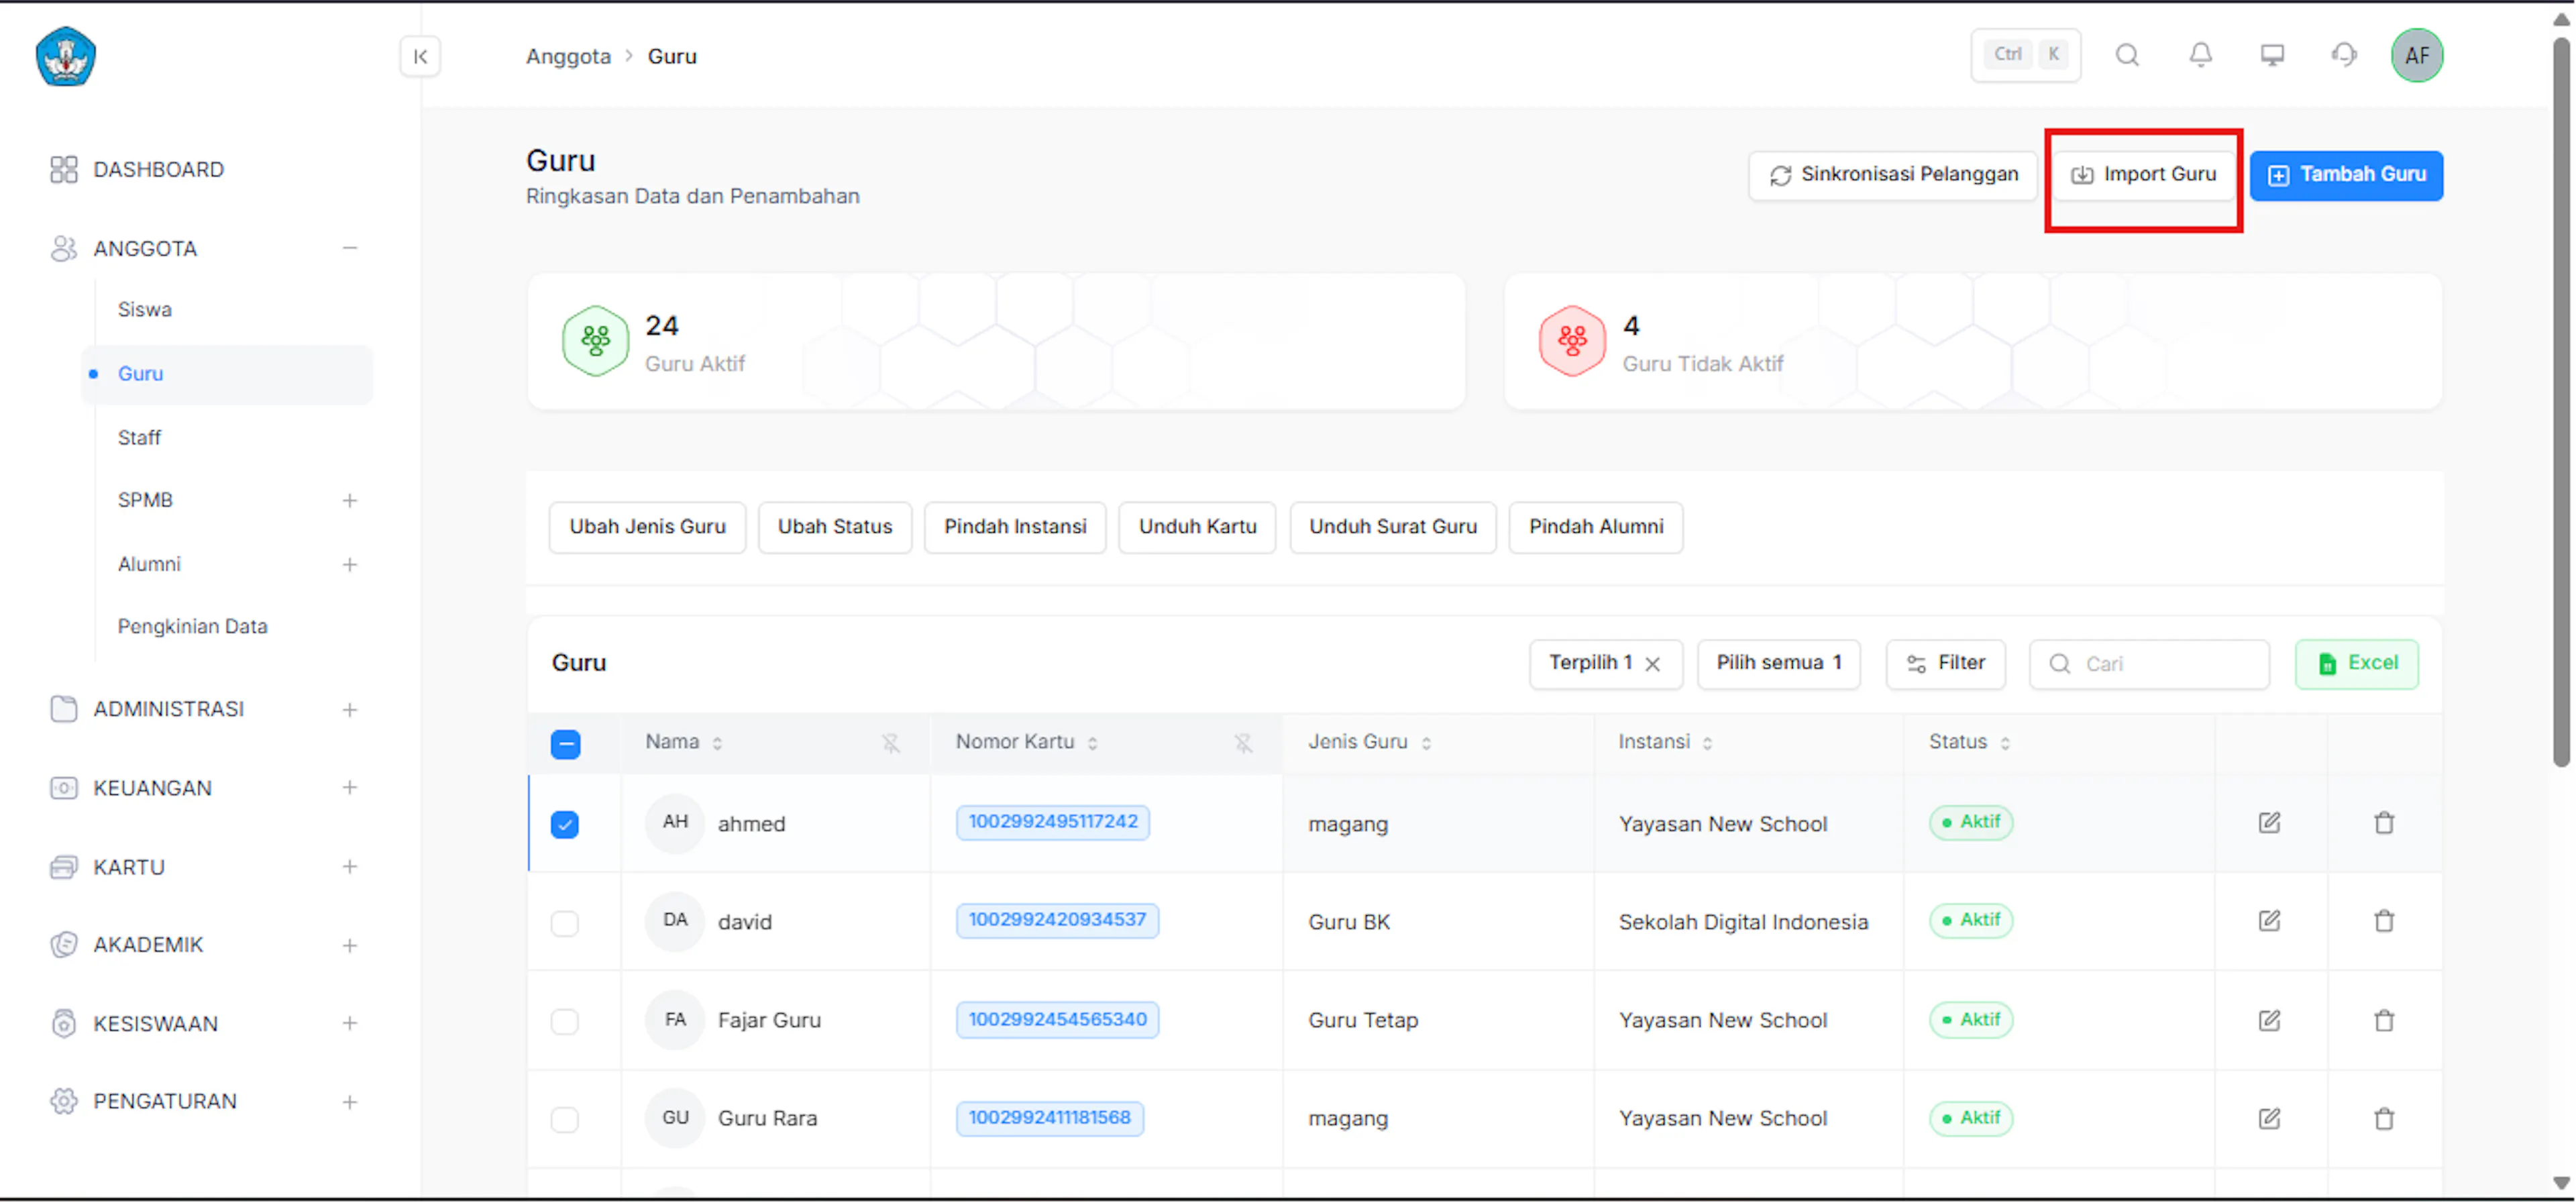Click the school logo icon

66,56
